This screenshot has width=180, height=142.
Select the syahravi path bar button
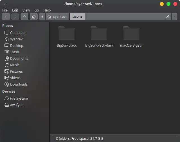coord(57,17)
